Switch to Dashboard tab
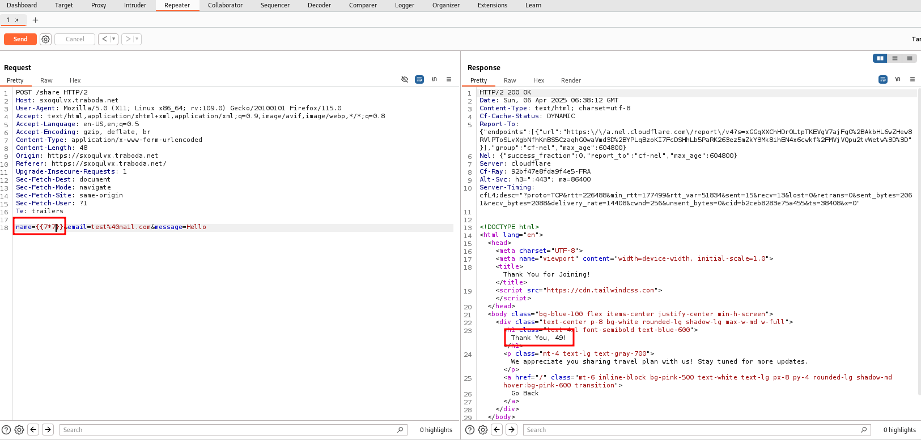The image size is (921, 440). (22, 5)
